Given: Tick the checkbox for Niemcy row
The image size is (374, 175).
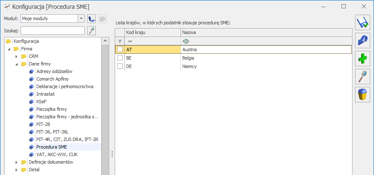Looking at the screenshot, I should [120, 66].
